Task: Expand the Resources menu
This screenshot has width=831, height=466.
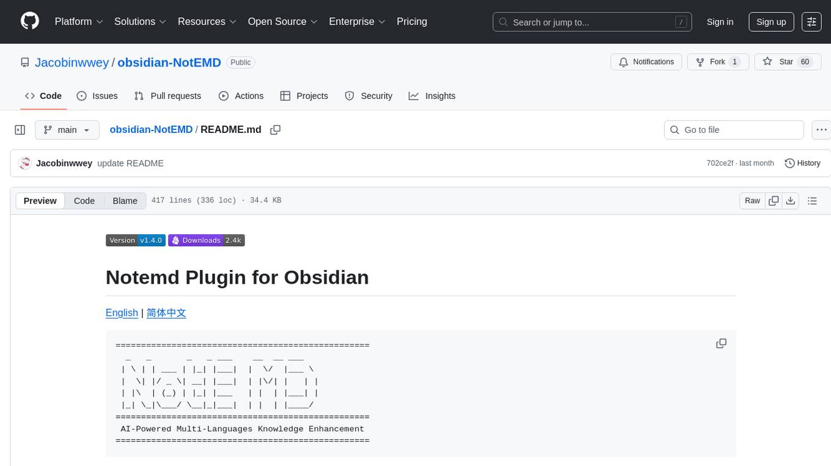Action: click(x=207, y=21)
